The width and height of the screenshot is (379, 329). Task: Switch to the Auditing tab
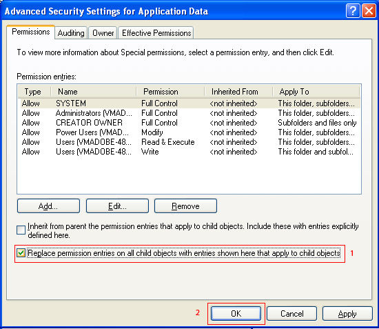71,33
